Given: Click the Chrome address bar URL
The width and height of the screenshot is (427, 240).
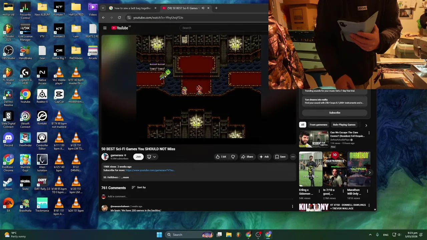Looking at the screenshot, I should tap(158, 18).
